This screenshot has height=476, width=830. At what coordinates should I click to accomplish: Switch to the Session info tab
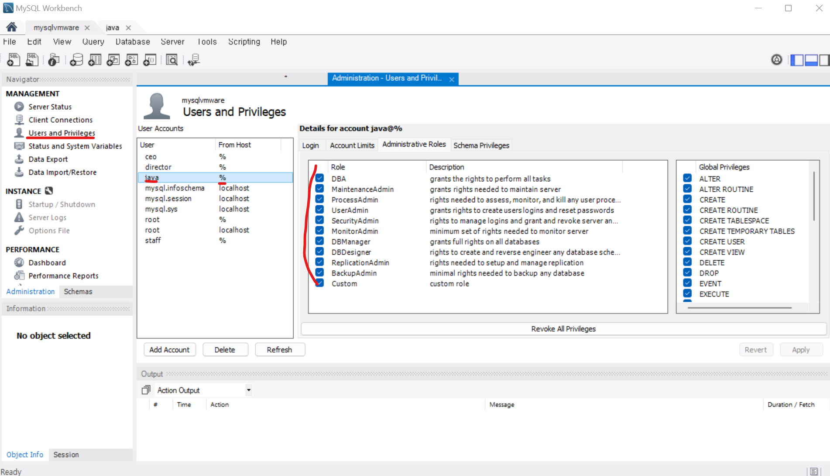pos(66,455)
